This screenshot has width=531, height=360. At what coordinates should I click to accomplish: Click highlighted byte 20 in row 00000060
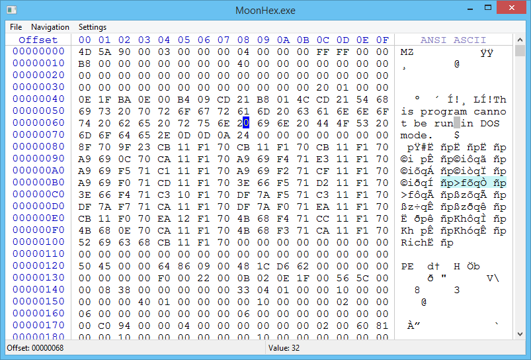click(243, 123)
